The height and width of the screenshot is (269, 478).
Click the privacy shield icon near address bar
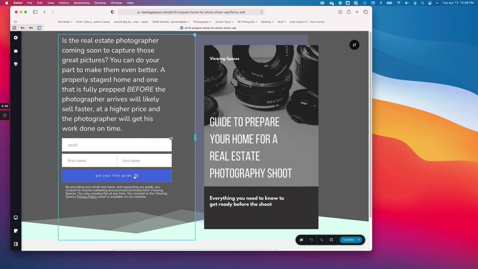[112, 12]
